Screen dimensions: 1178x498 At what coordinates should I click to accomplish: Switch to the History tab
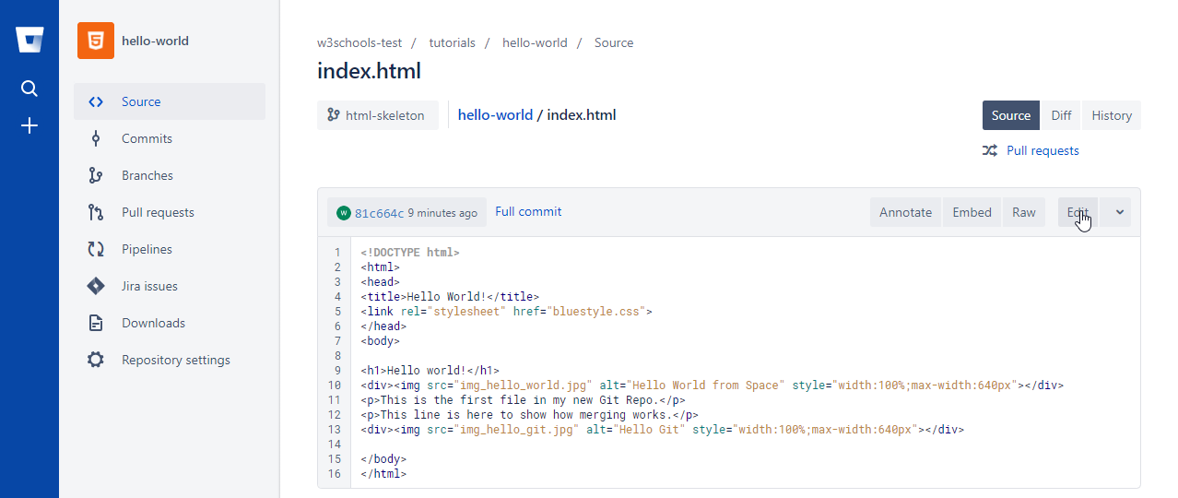point(1111,115)
